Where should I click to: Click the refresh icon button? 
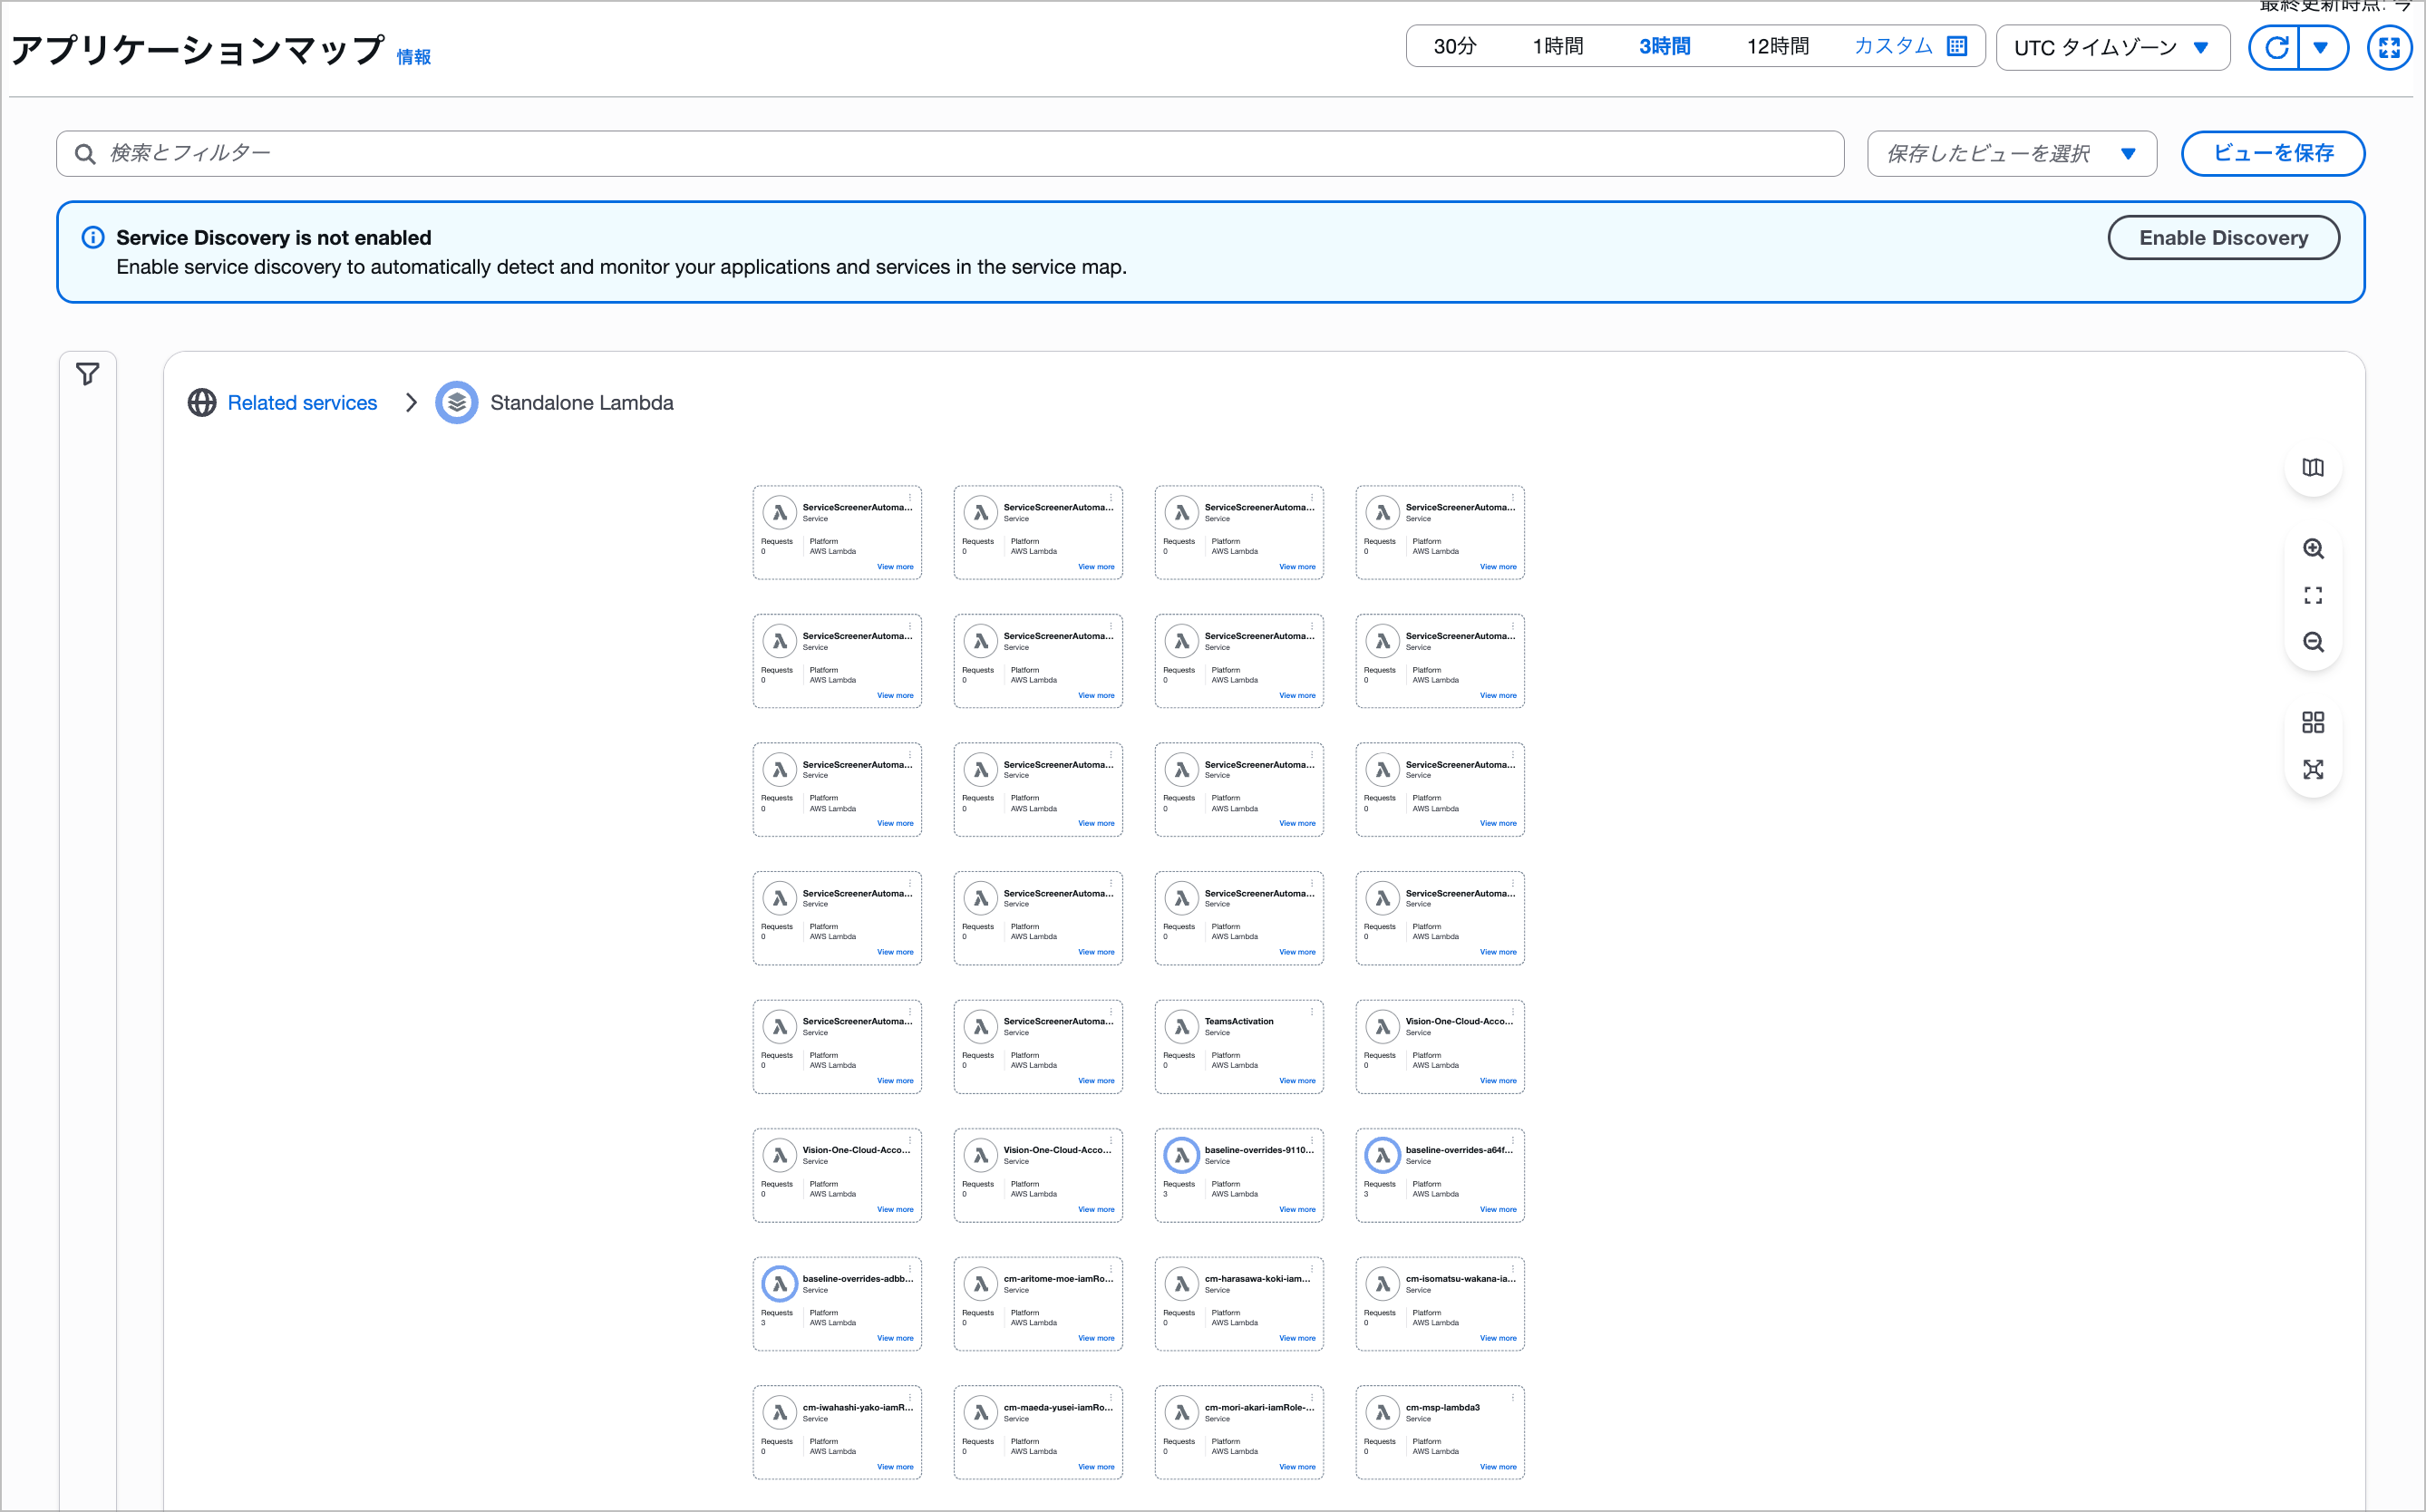click(2276, 47)
